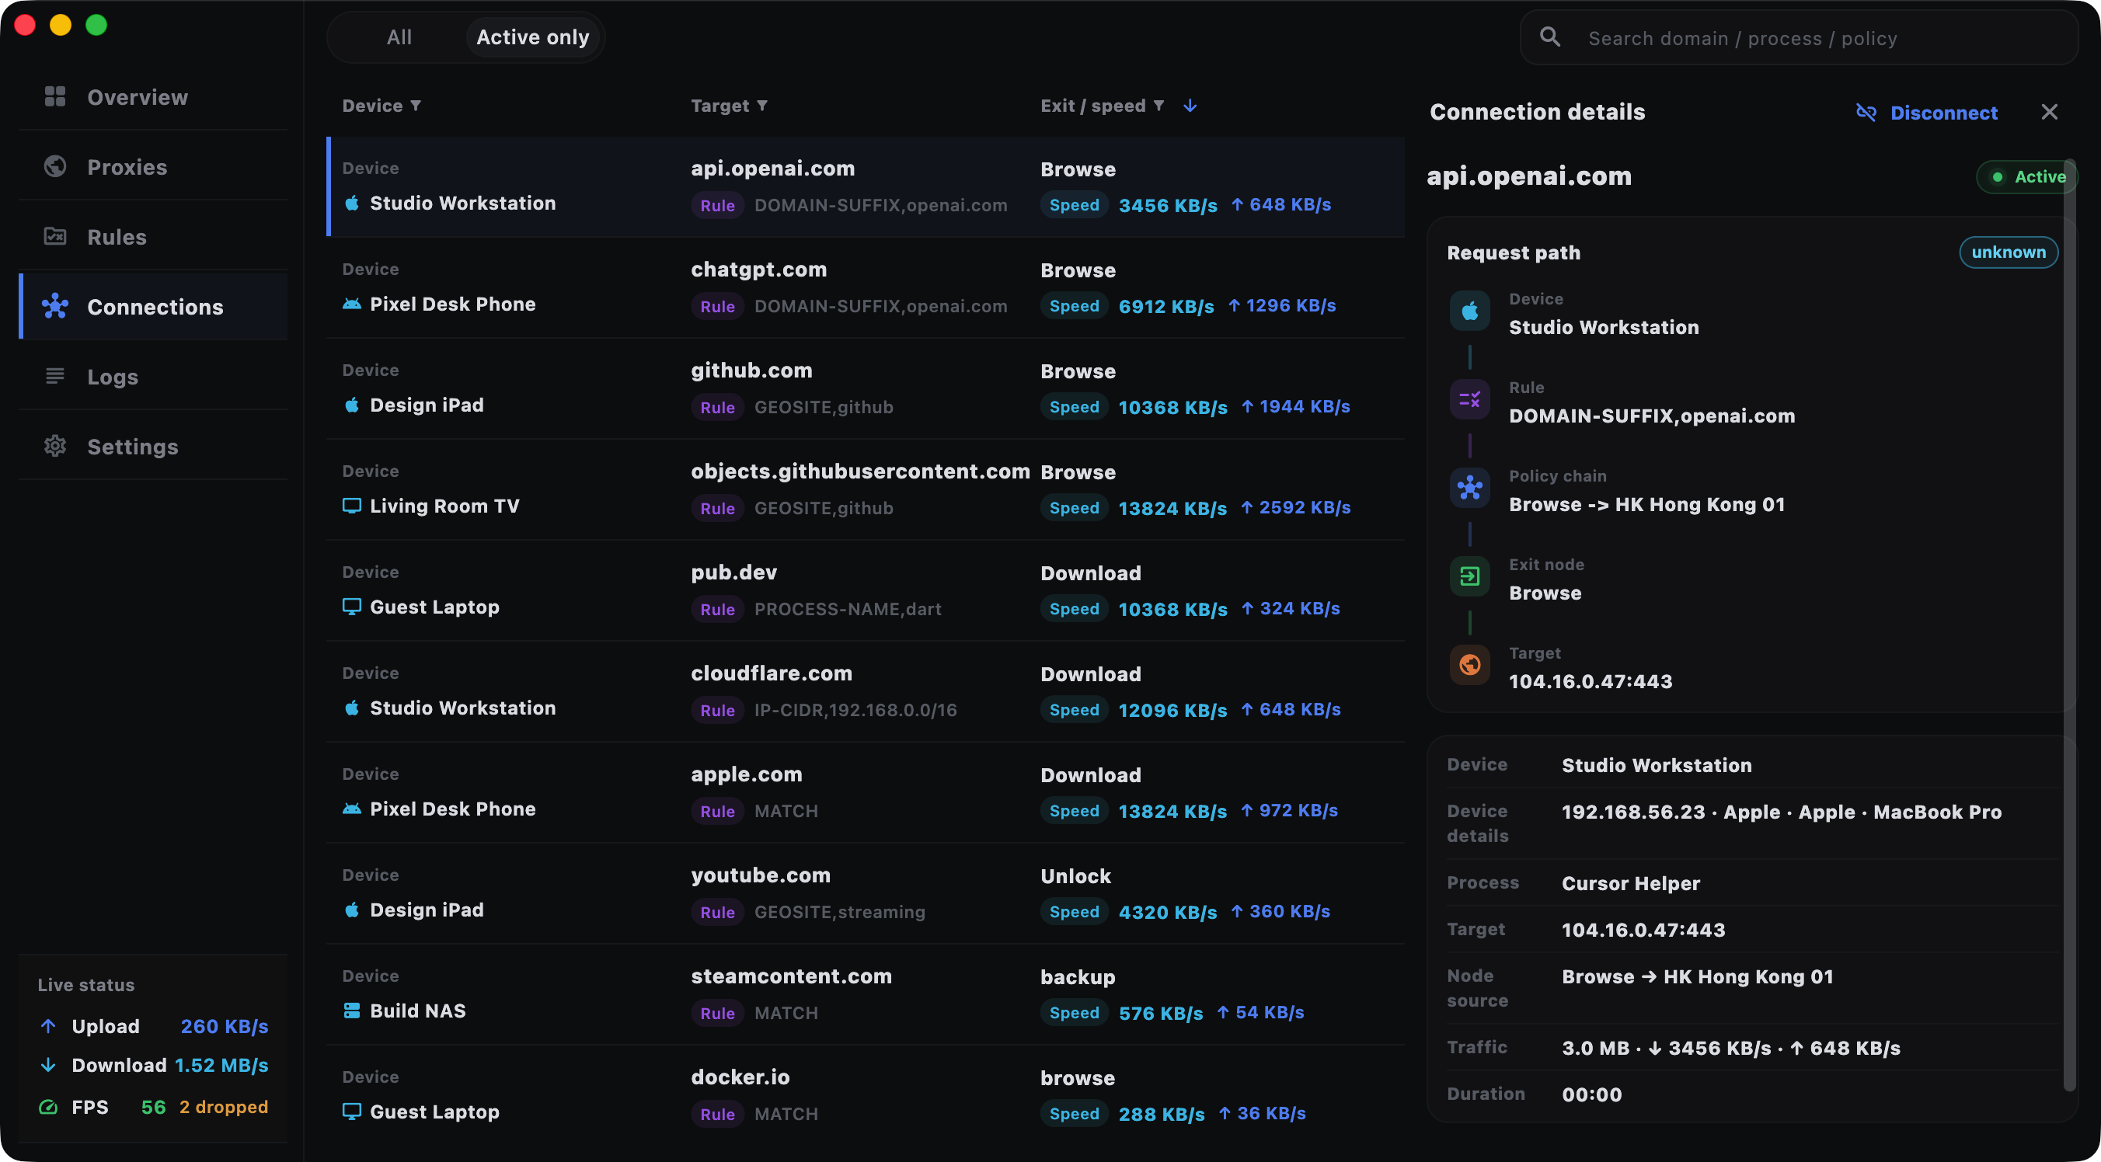Click the Overview grid icon in sidebar
The width and height of the screenshot is (2101, 1162).
click(54, 97)
